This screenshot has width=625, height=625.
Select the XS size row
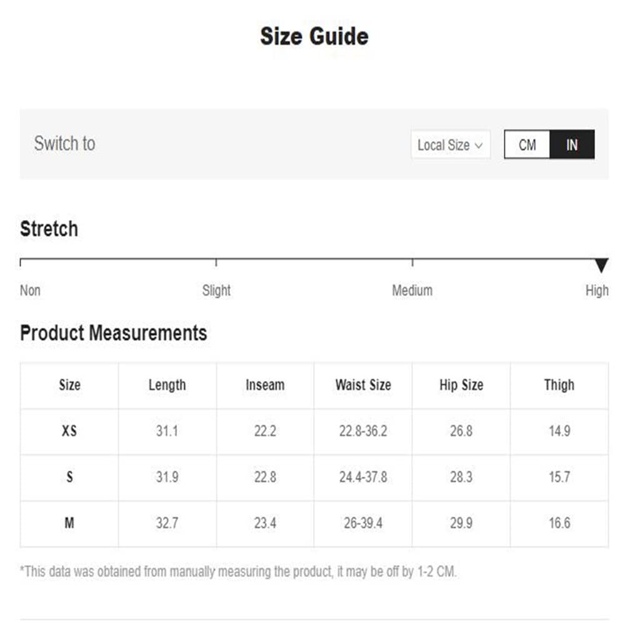tap(314, 431)
